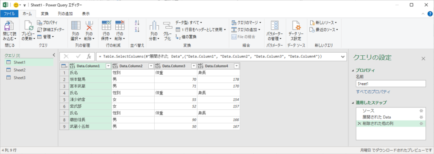
Task: Click the fx formula icon
Action: 89,57
